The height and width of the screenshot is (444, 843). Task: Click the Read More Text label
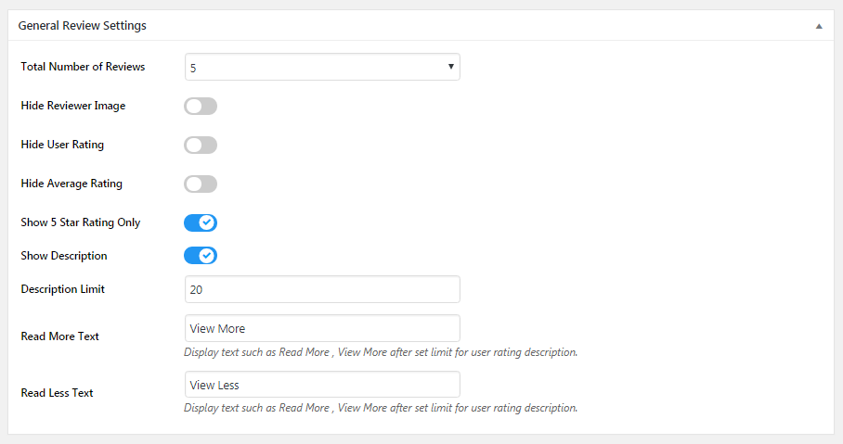click(59, 336)
